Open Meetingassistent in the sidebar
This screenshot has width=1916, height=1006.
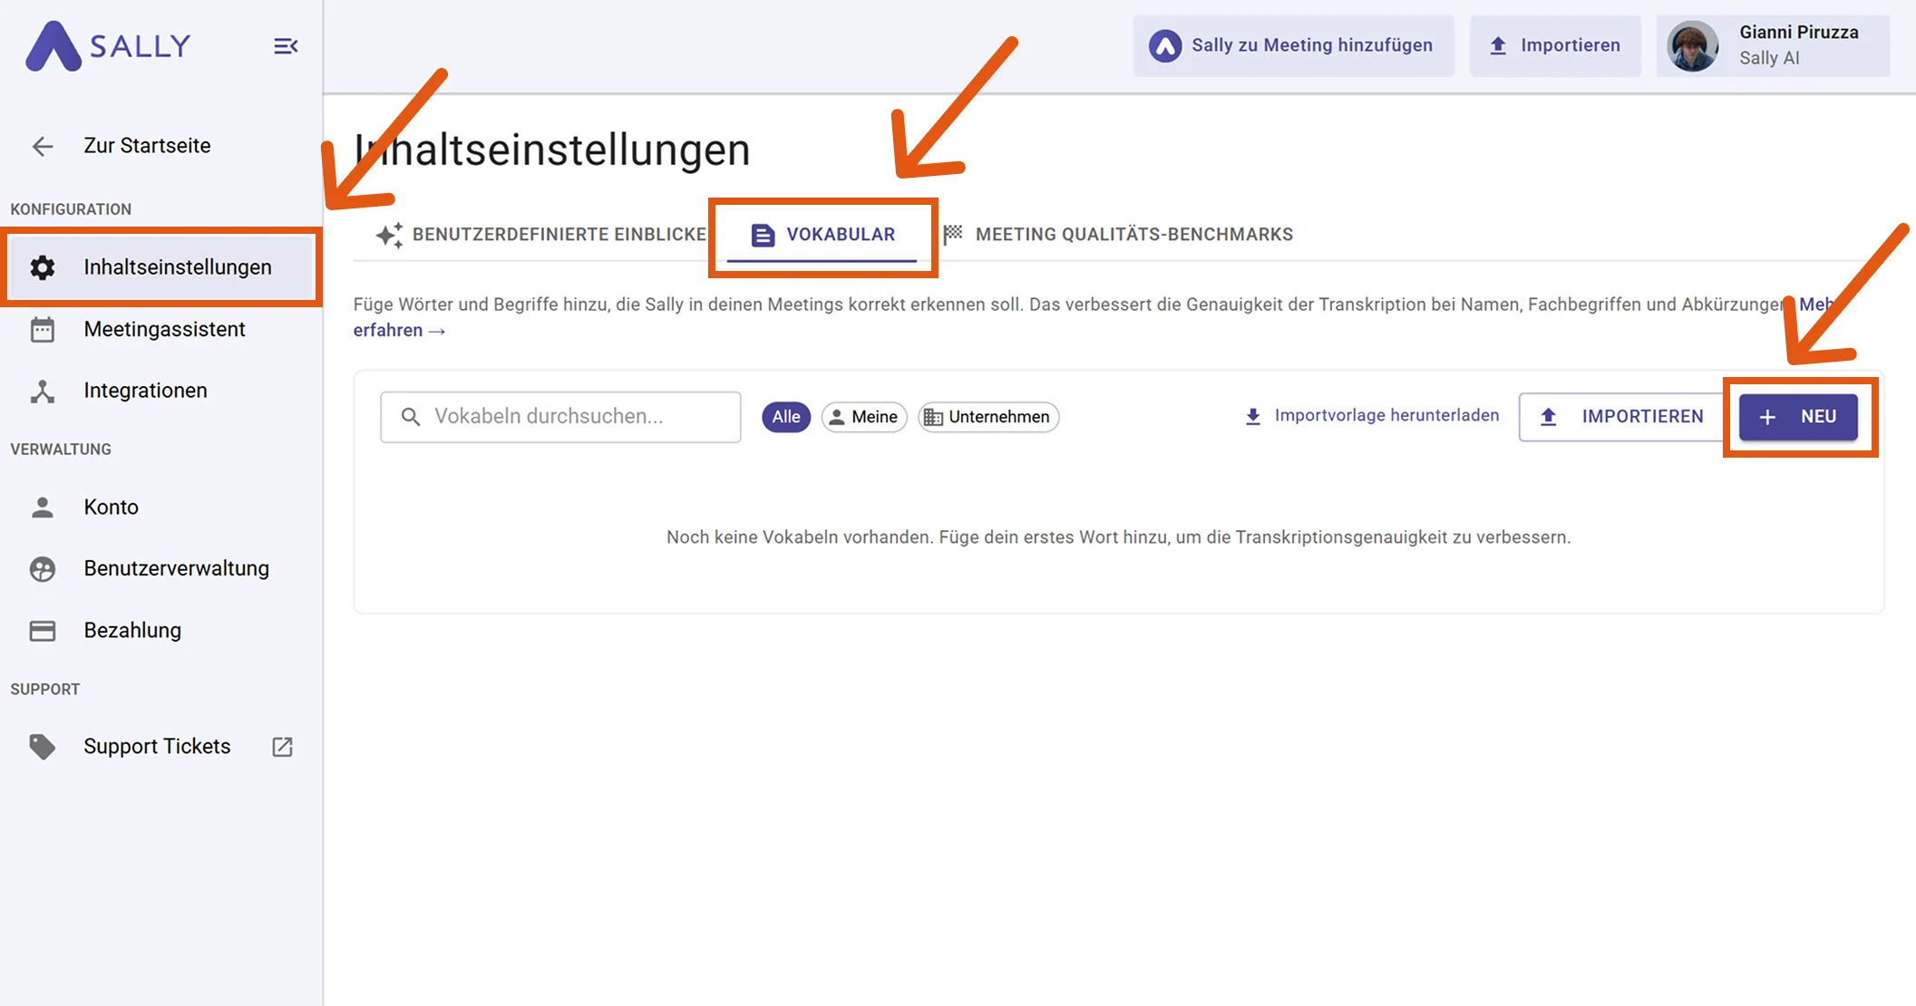point(161,329)
